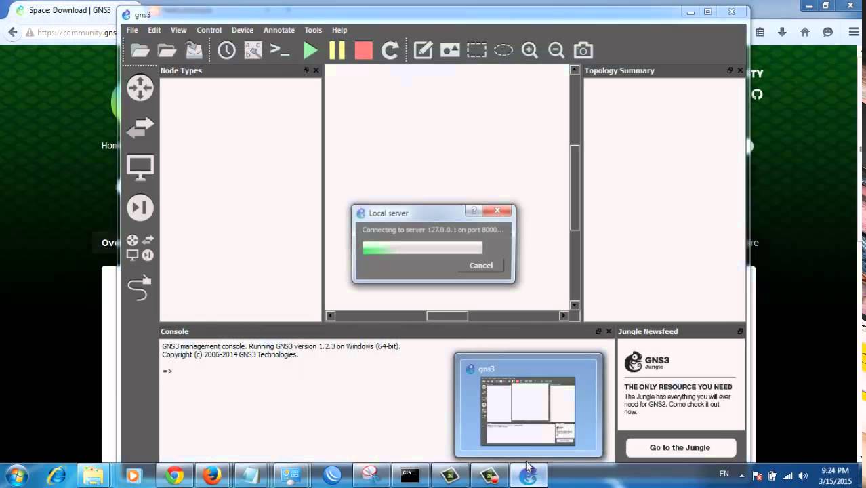
Task: Click the Zoom out magnifier icon
Action: point(556,50)
